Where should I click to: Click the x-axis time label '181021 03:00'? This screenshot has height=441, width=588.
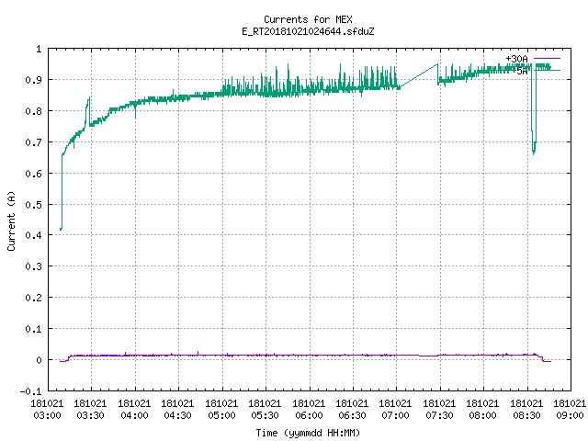tap(47, 410)
